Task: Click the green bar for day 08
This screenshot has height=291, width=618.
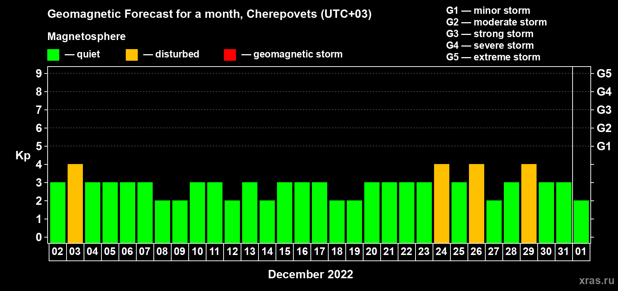Action: [x=162, y=222]
